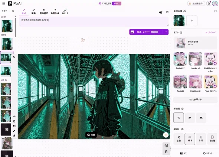Select 9:16 aspect ratio
219x157 pixels.
[201, 139]
